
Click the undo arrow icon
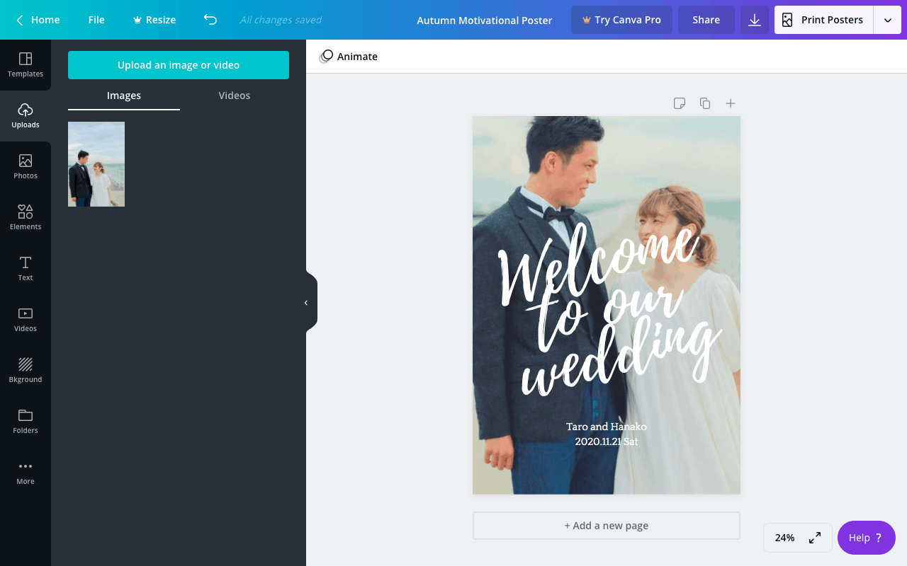(x=210, y=20)
